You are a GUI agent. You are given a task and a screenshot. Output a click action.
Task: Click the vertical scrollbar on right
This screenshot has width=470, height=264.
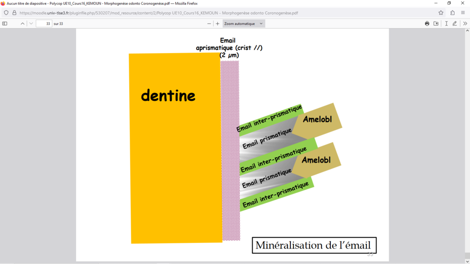click(x=467, y=141)
